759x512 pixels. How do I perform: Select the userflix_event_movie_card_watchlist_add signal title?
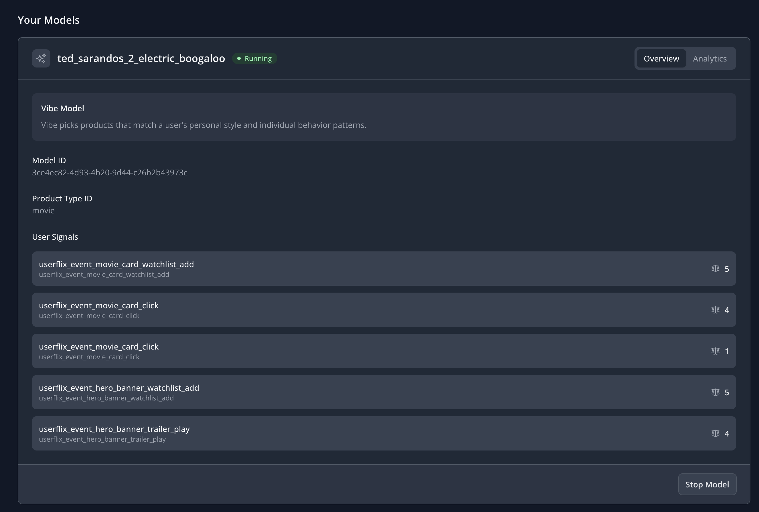pos(116,264)
